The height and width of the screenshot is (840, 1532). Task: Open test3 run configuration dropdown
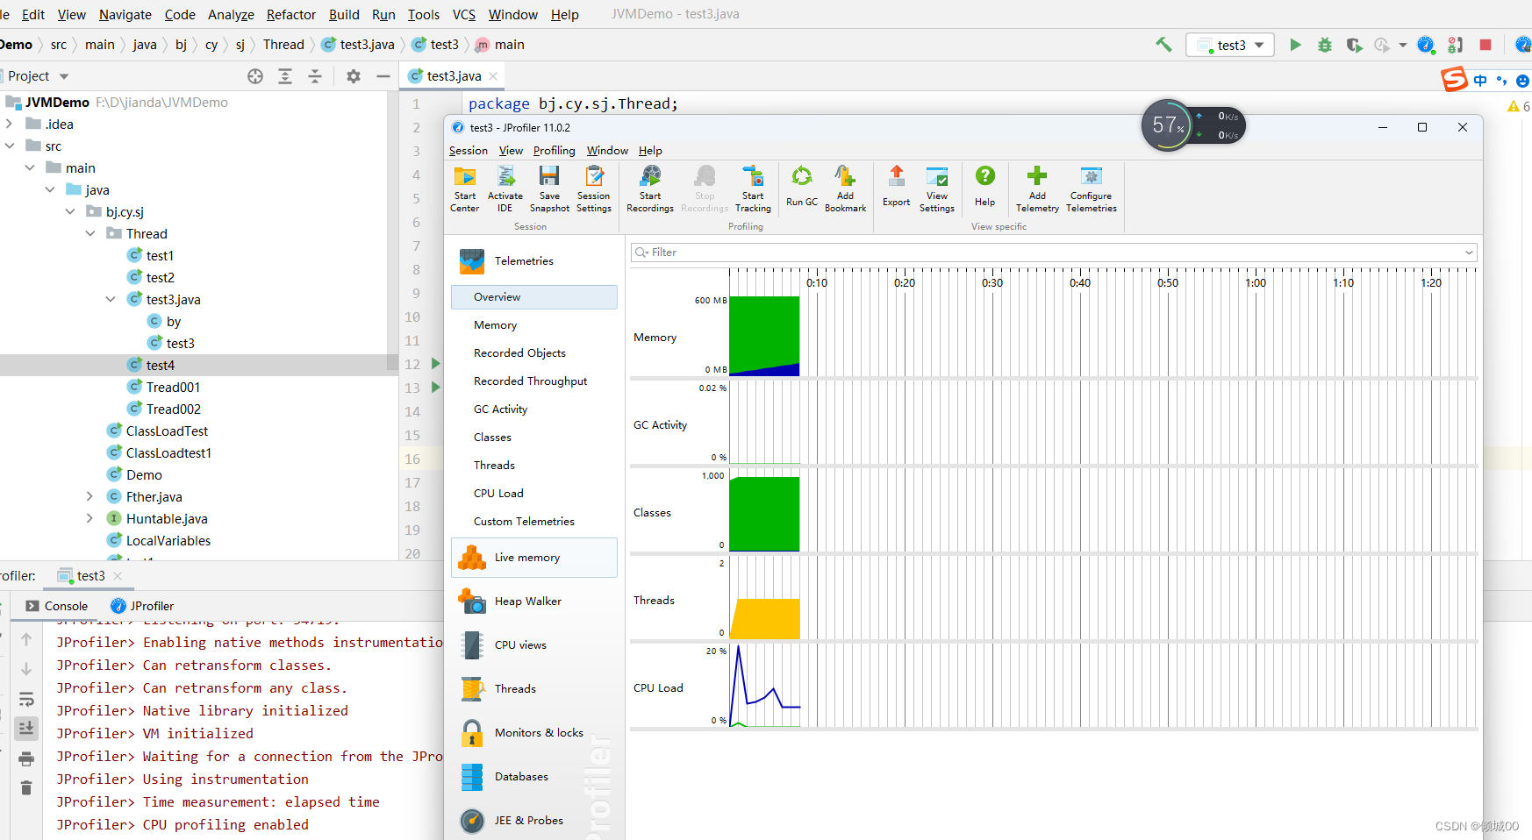(x=1230, y=45)
